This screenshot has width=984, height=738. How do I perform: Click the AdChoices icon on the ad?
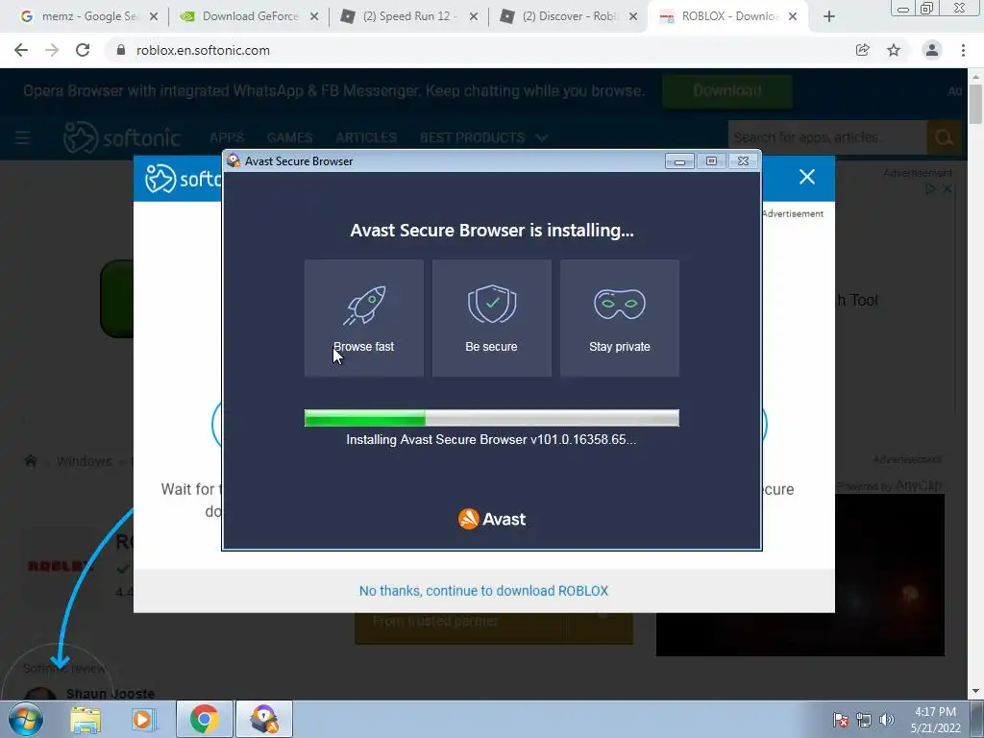pos(930,188)
